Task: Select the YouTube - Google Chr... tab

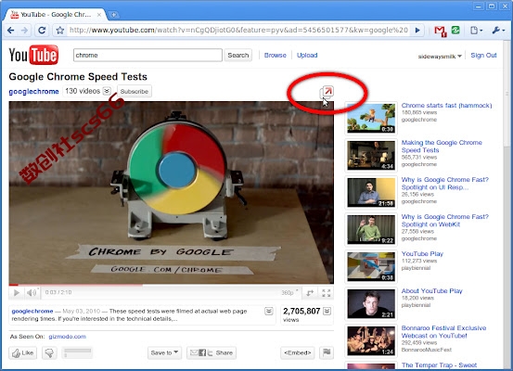Action: (x=56, y=15)
